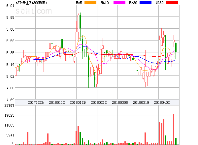Click the magenta MA10 legend swatch
This screenshot has width=198, height=145.
point(119,2)
